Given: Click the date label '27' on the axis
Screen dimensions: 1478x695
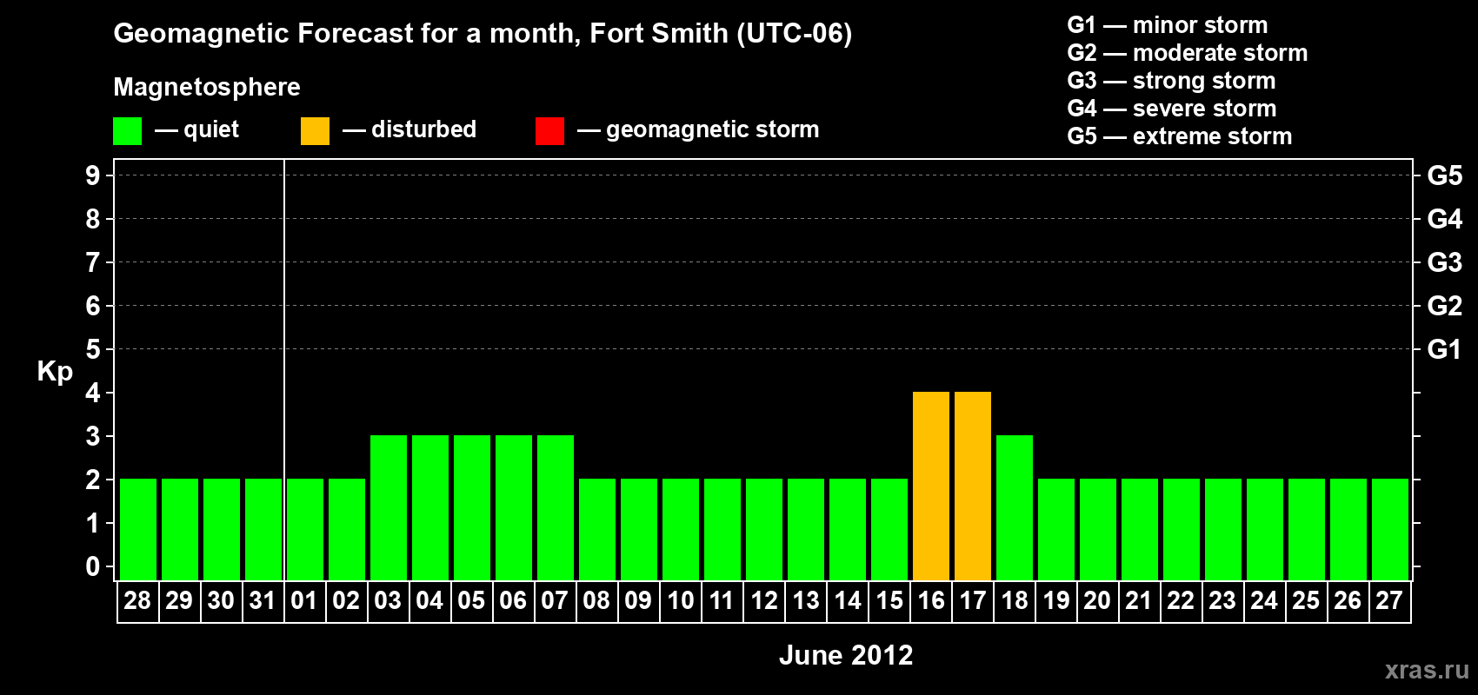Looking at the screenshot, I should (1389, 601).
